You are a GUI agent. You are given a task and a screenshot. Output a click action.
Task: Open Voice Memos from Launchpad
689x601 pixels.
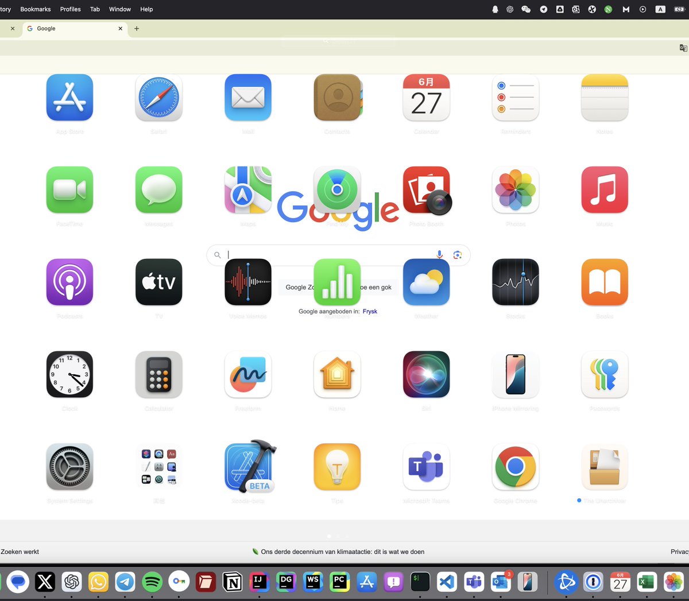248,282
